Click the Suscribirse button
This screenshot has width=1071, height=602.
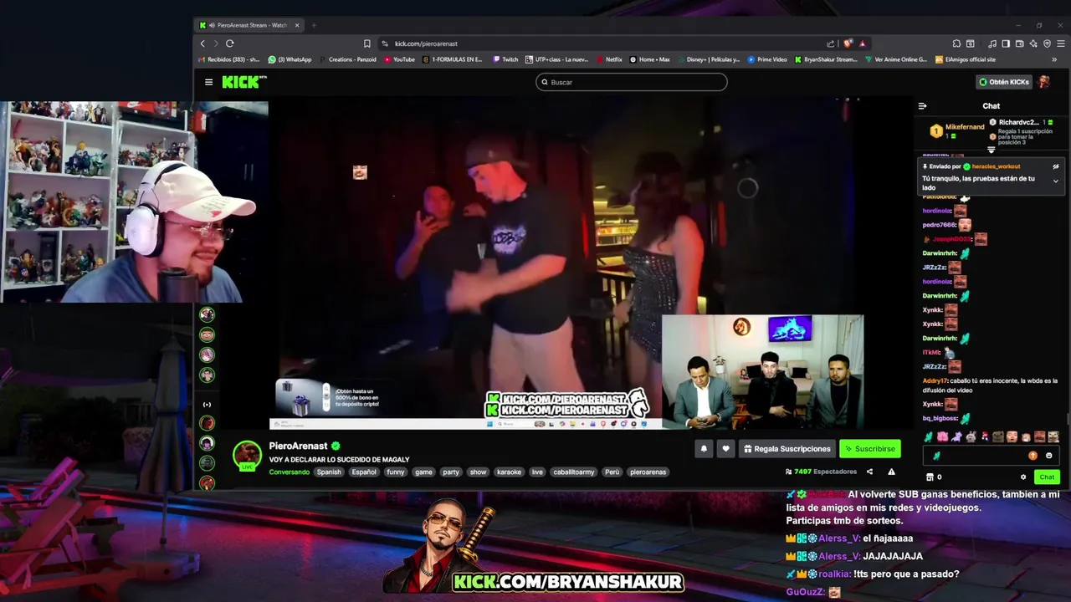[x=870, y=449]
